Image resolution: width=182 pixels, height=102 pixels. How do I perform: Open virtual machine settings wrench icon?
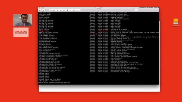51,10
